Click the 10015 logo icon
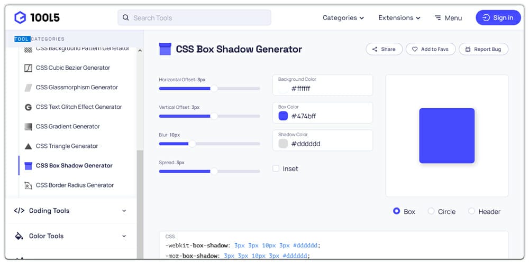Viewport: 529px width, 264px height. point(20,18)
